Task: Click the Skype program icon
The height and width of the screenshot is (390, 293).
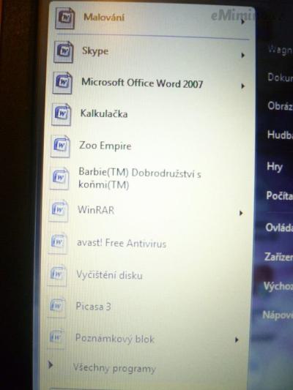Action: (64, 52)
